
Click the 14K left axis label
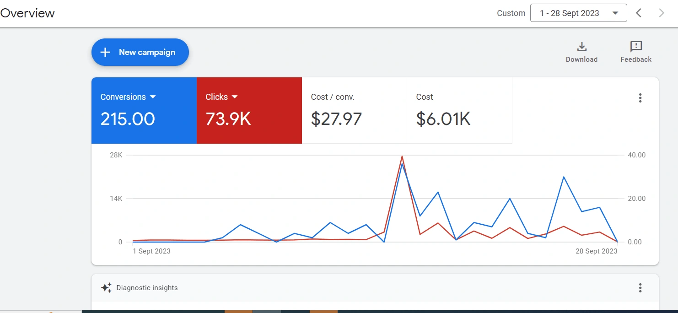point(116,199)
